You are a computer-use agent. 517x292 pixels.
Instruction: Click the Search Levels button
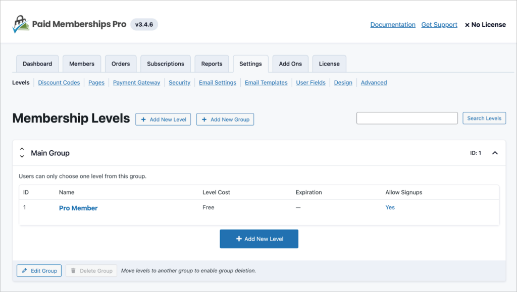(484, 118)
